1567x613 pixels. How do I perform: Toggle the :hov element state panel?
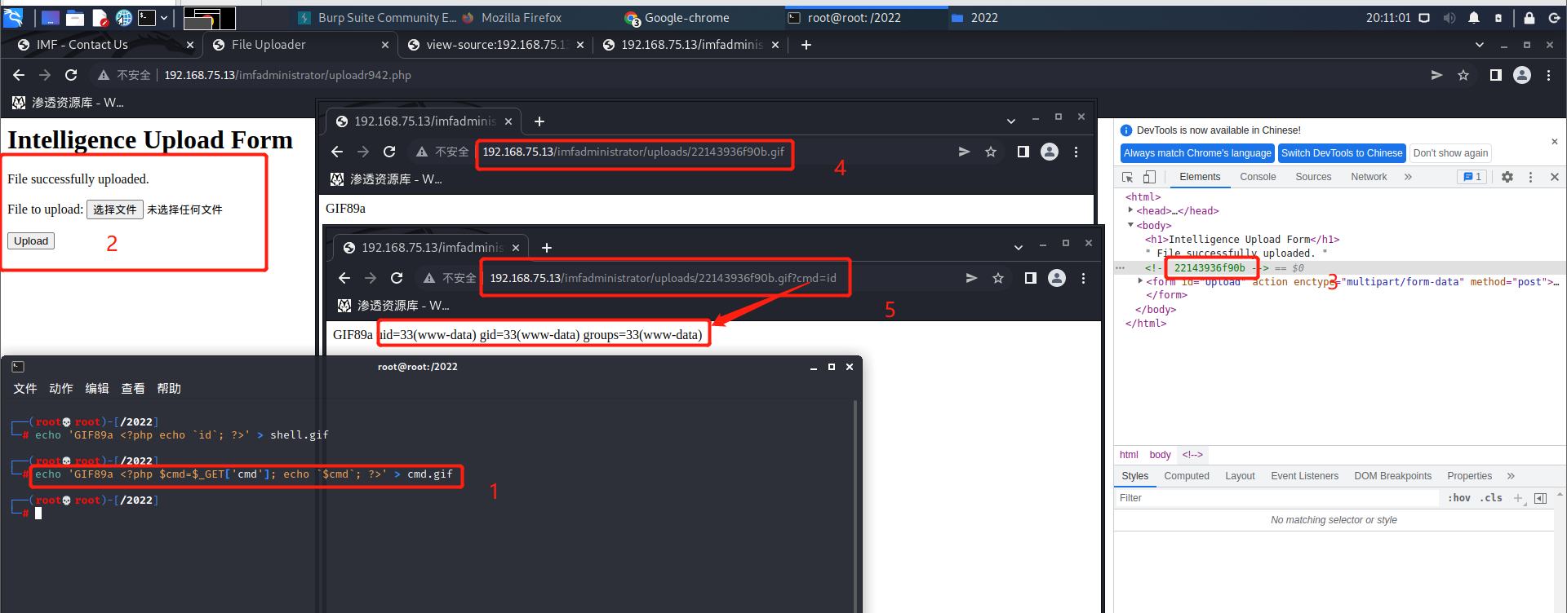pyautogui.click(x=1459, y=498)
